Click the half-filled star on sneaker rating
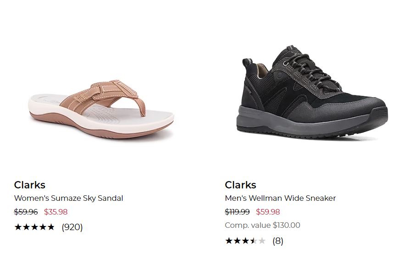 pyautogui.click(x=254, y=241)
